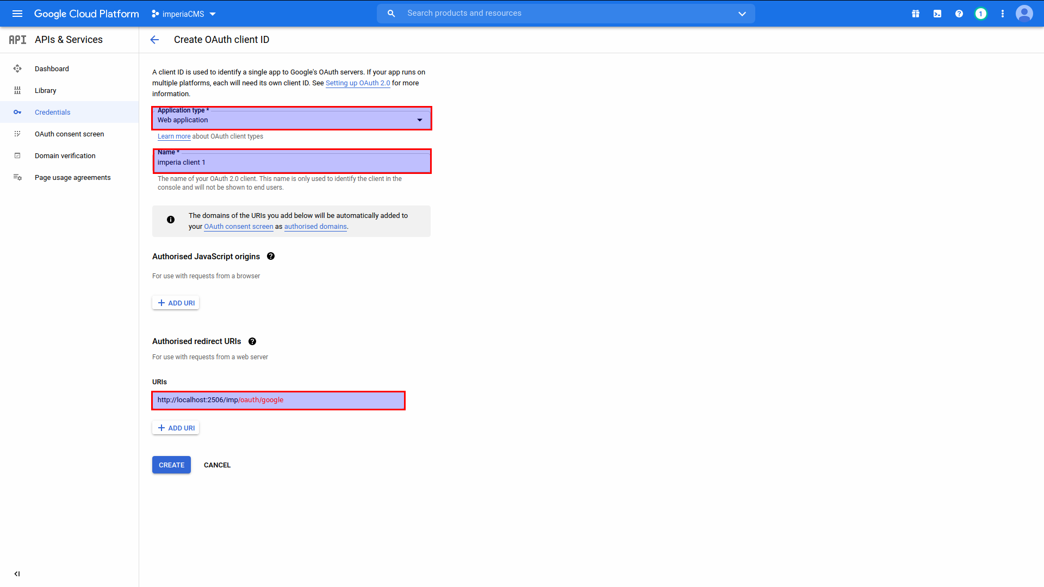This screenshot has height=587, width=1044.
Task: Select Credentials in the sidebar
Action: pos(70,112)
